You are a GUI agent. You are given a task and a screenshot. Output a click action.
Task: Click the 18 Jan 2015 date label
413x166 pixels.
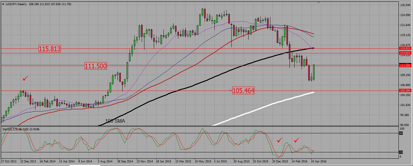point(164,161)
